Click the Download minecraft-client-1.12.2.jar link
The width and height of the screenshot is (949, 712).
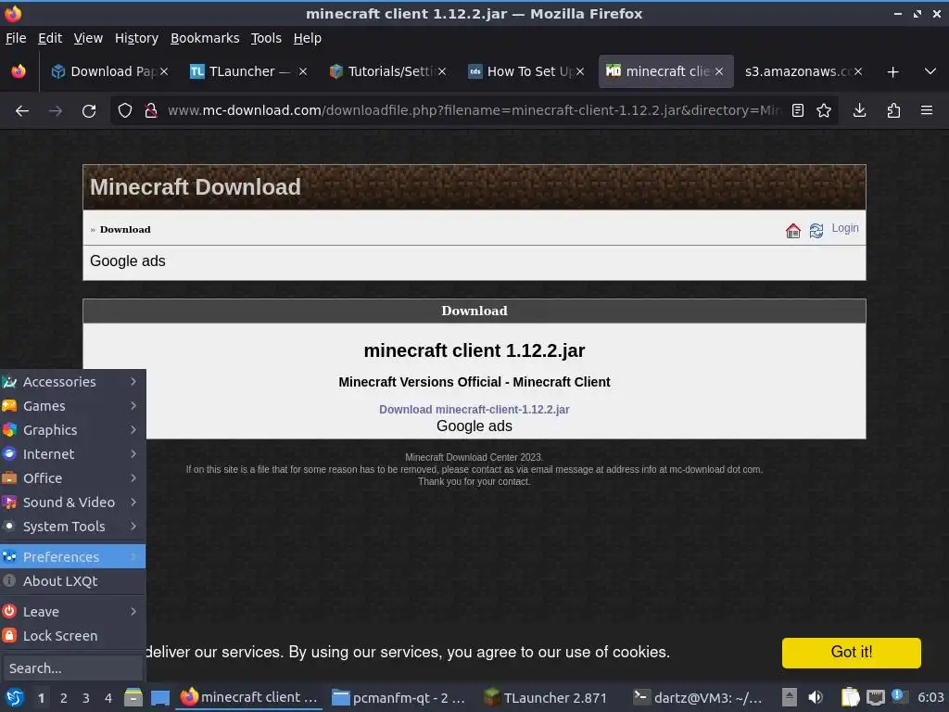(474, 409)
